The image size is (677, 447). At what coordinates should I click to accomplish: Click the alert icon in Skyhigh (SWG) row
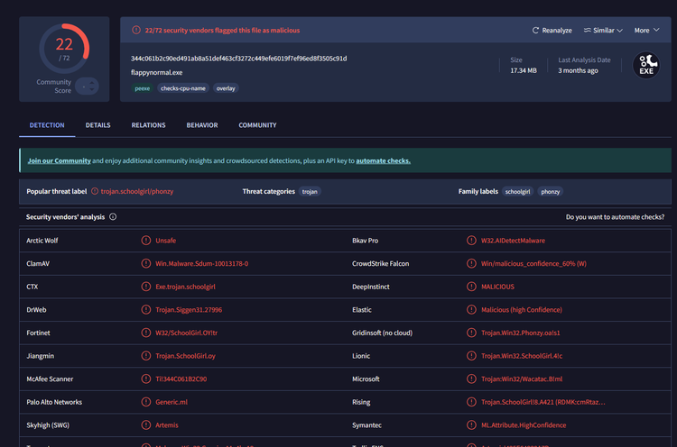coord(146,425)
